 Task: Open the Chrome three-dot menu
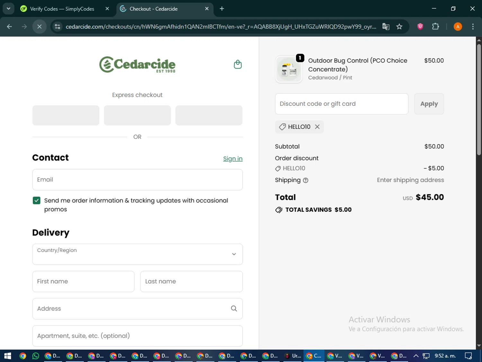click(473, 27)
